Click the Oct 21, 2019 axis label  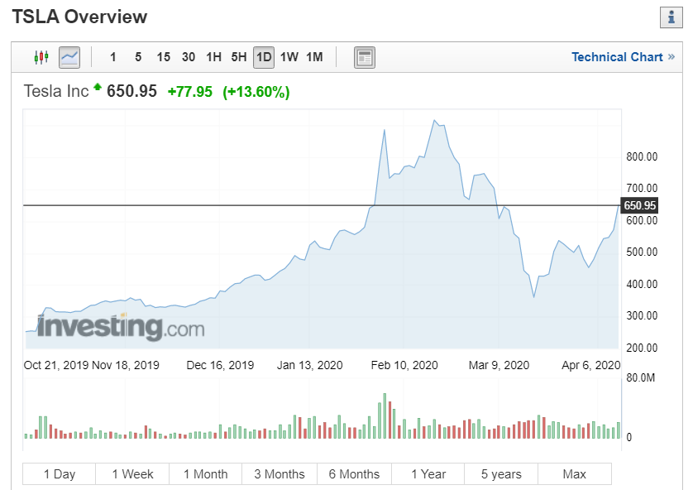tap(55, 365)
